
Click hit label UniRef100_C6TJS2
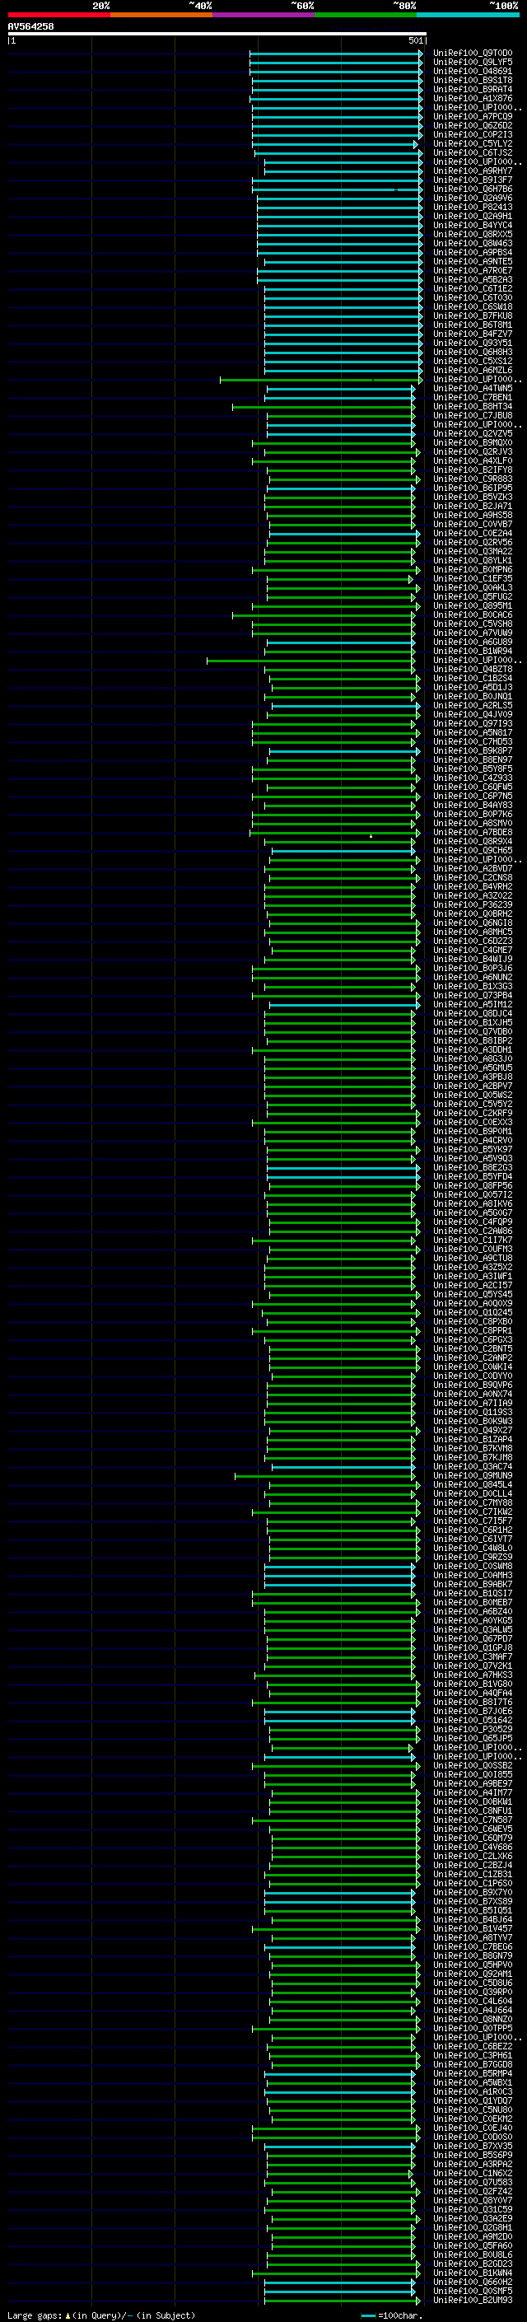pyautogui.click(x=472, y=152)
